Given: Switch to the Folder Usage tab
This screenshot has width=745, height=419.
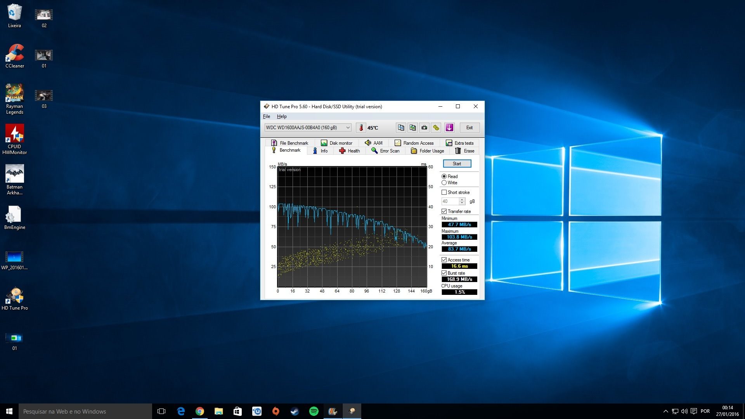Looking at the screenshot, I should (428, 151).
